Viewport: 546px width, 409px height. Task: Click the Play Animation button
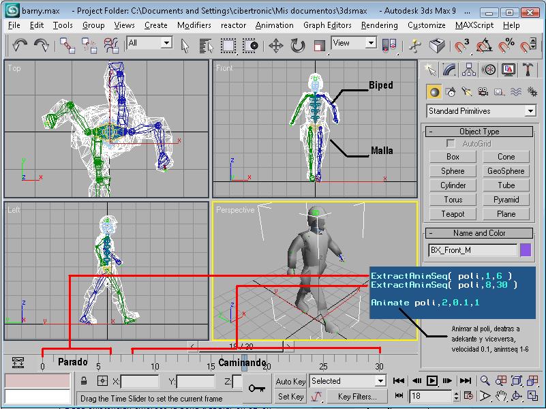click(x=431, y=381)
